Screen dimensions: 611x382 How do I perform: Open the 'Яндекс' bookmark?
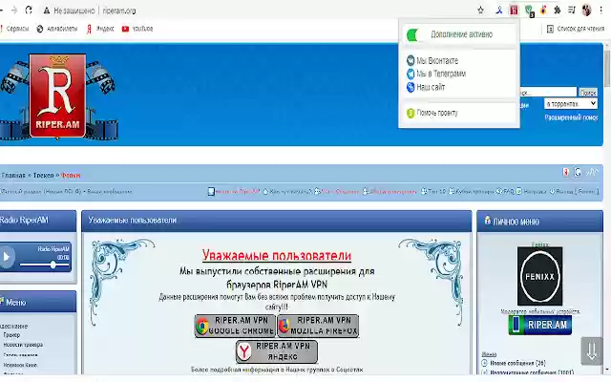100,29
